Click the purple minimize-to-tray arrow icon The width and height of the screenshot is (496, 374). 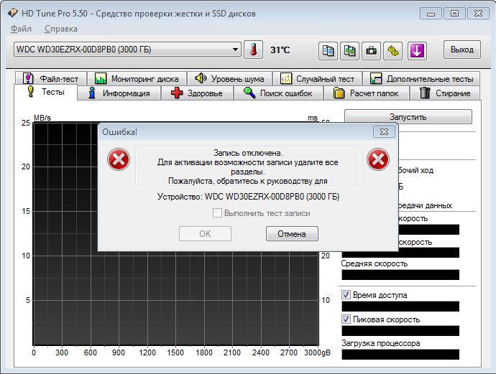417,50
